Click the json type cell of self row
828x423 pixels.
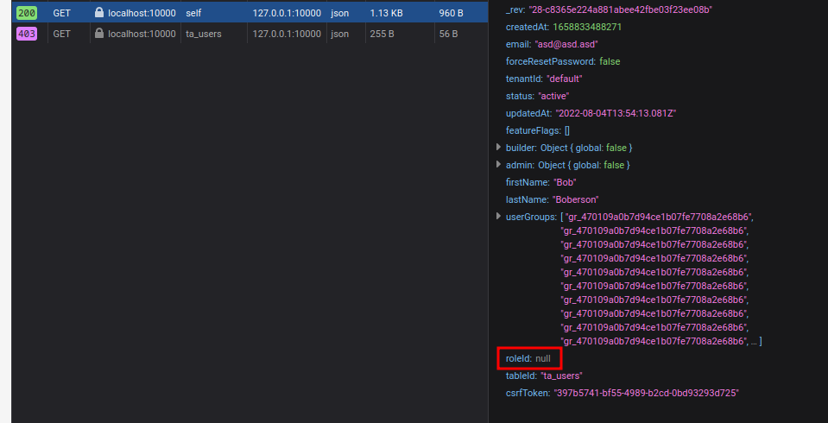[x=339, y=13]
